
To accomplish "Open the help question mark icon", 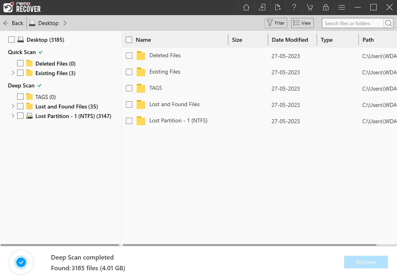I will 294,7.
